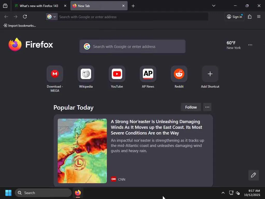265x199 pixels.
Task: Close the New Tab tab
Action: click(x=123, y=6)
